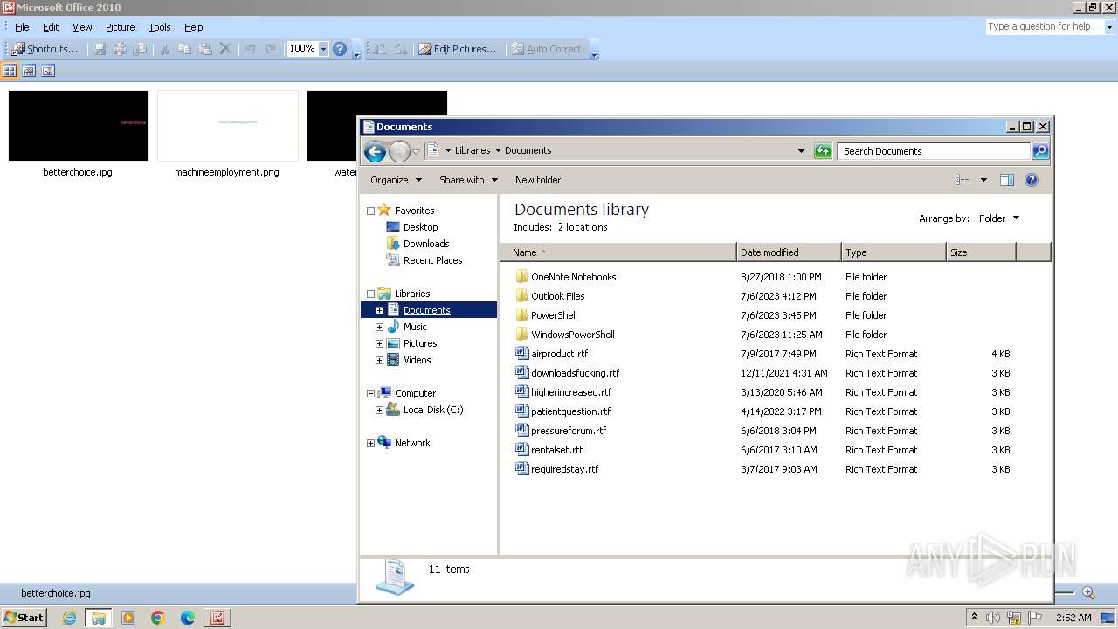The image size is (1118, 629).
Task: Open the Tools menu in Picture Manager
Action: coord(160,27)
